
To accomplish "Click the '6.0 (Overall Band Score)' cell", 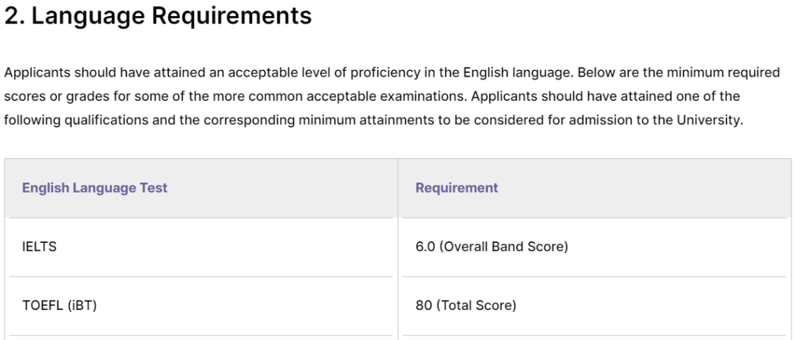I will point(492,247).
